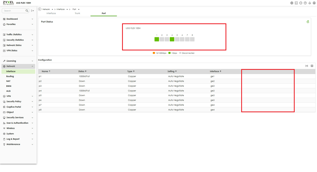
Task: Expand the Dashboard menu chevron
Action: pos(32,19)
